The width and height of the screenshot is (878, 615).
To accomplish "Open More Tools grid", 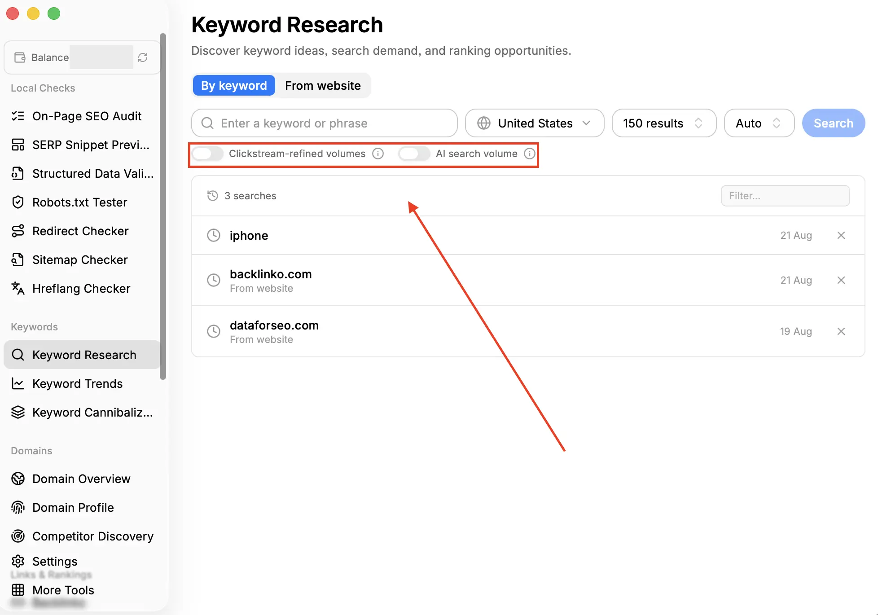I will [82, 590].
